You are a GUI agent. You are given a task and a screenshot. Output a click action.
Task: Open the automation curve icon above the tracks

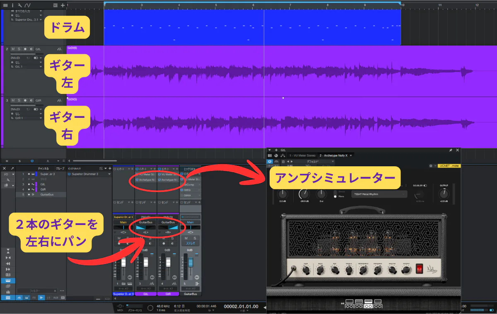tap(27, 5)
